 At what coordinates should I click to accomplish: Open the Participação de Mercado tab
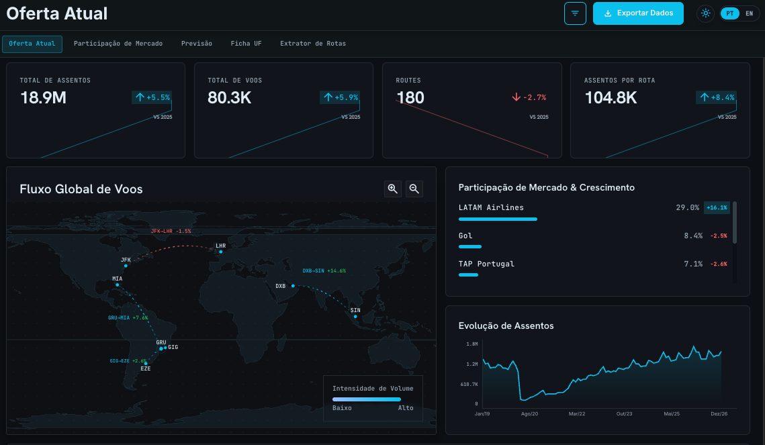pyautogui.click(x=118, y=44)
